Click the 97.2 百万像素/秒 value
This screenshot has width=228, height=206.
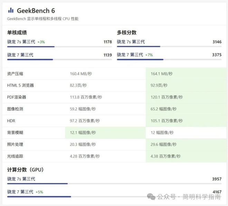[85, 121]
